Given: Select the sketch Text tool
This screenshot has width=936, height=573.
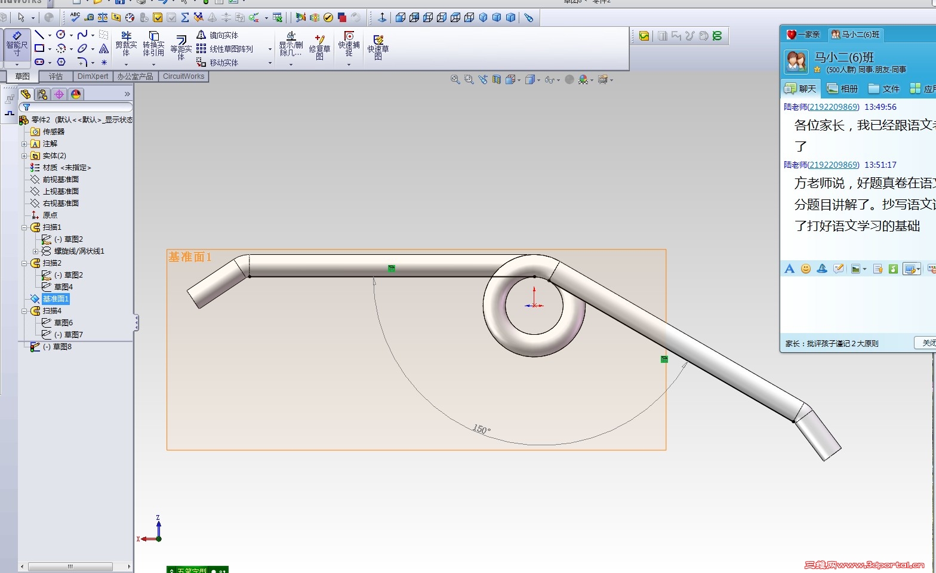Looking at the screenshot, I should click(x=104, y=48).
